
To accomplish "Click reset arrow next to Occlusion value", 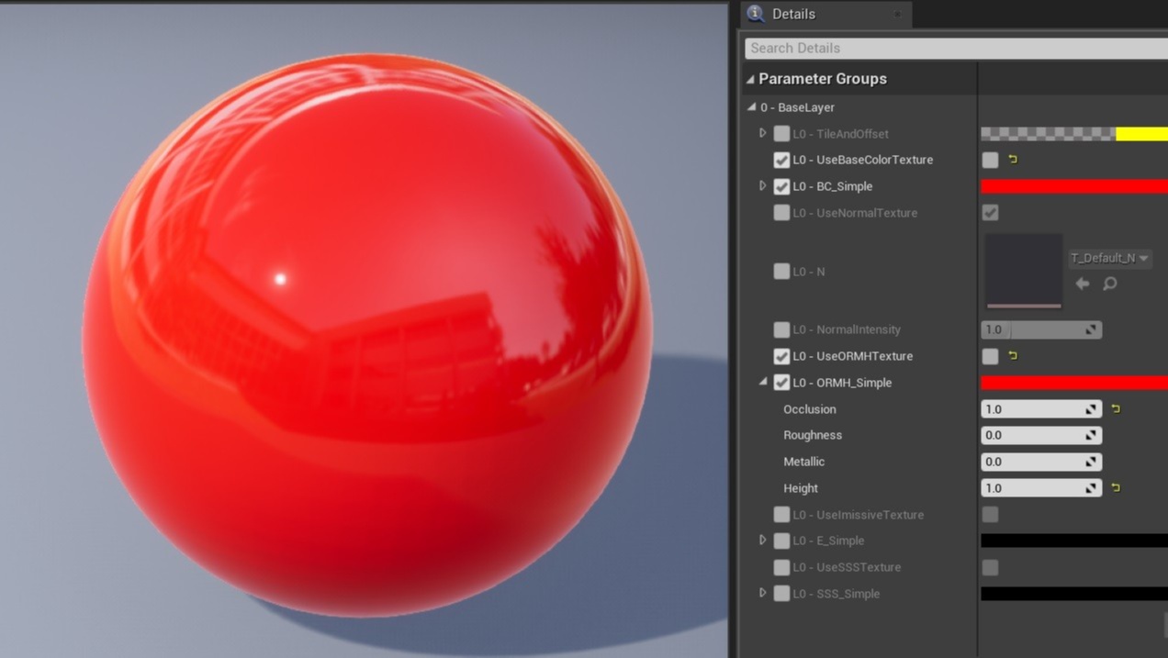I will [x=1116, y=409].
